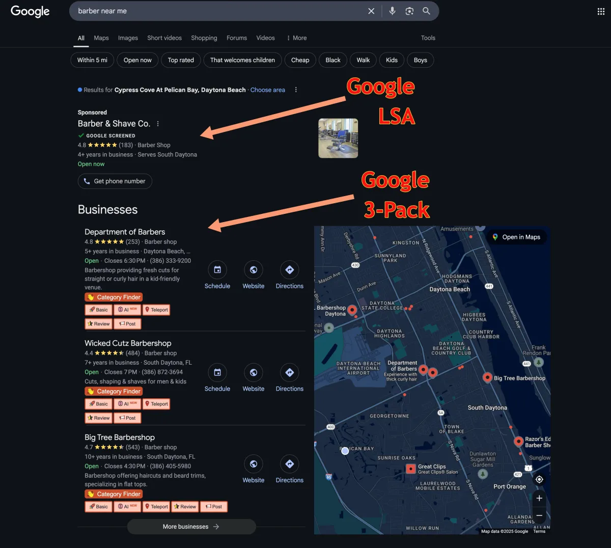Open Category Finder for Wicked Cutz Barbershop

[x=114, y=392]
